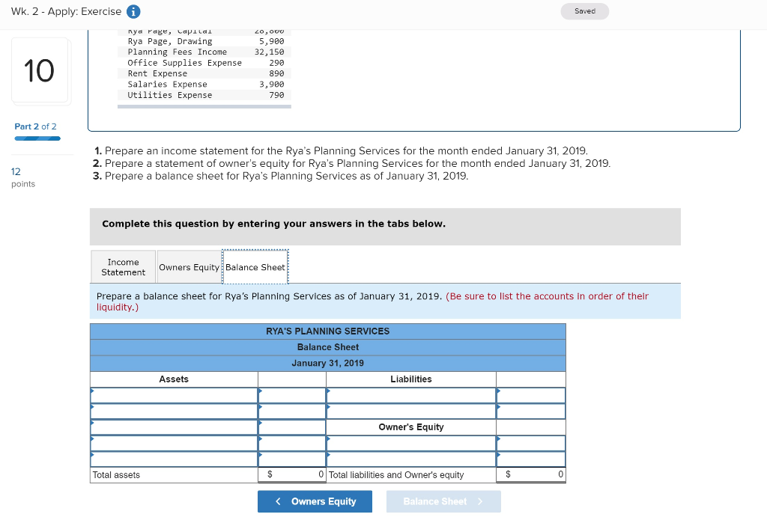
Task: Click the first asset amount entry cell
Action: 291,395
